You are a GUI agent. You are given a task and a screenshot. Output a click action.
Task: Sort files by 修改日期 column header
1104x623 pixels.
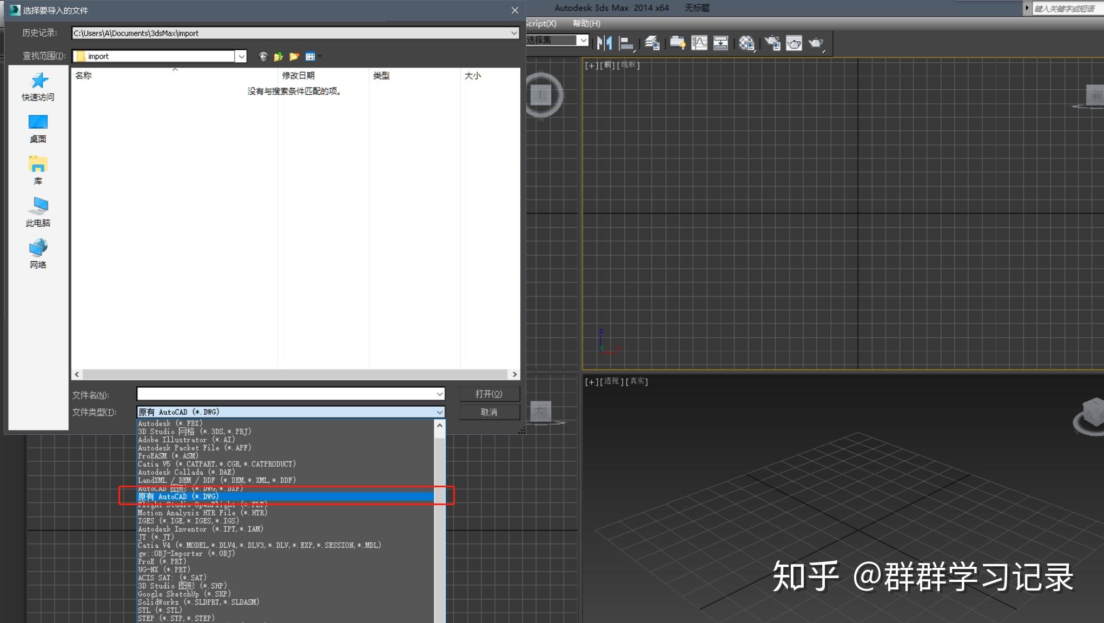click(x=323, y=76)
